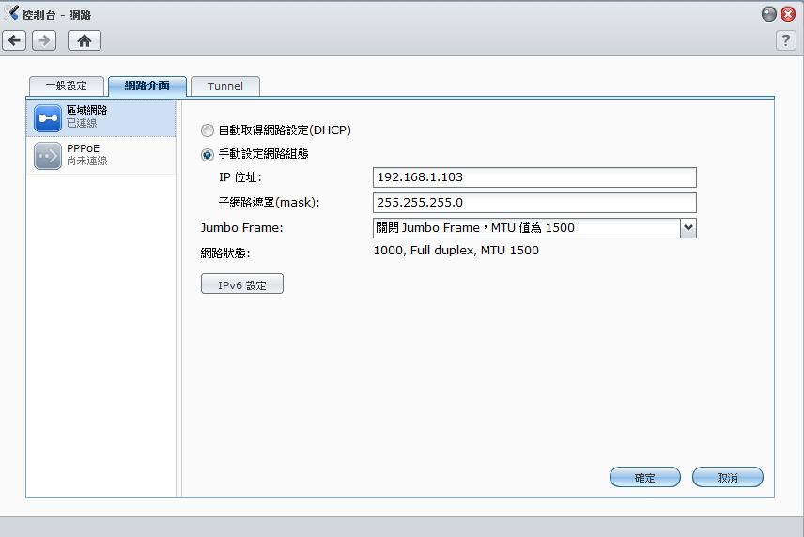This screenshot has height=537, width=804.
Task: Click the IP 位址 input field
Action: (x=534, y=177)
